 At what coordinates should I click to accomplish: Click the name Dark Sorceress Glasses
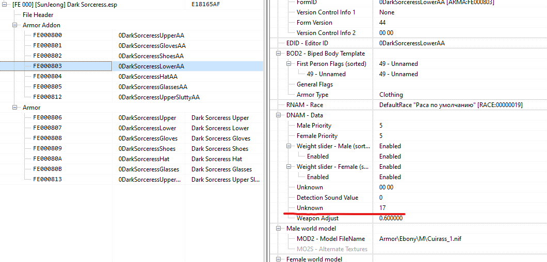[x=221, y=169]
